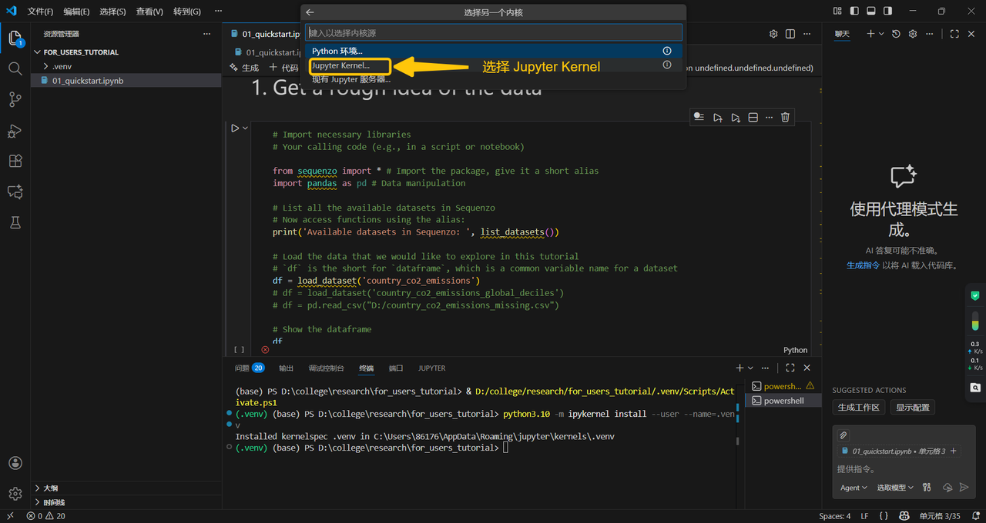The height and width of the screenshot is (523, 986).
Task: Toggle the primary side bar layout button
Action: [x=854, y=12]
